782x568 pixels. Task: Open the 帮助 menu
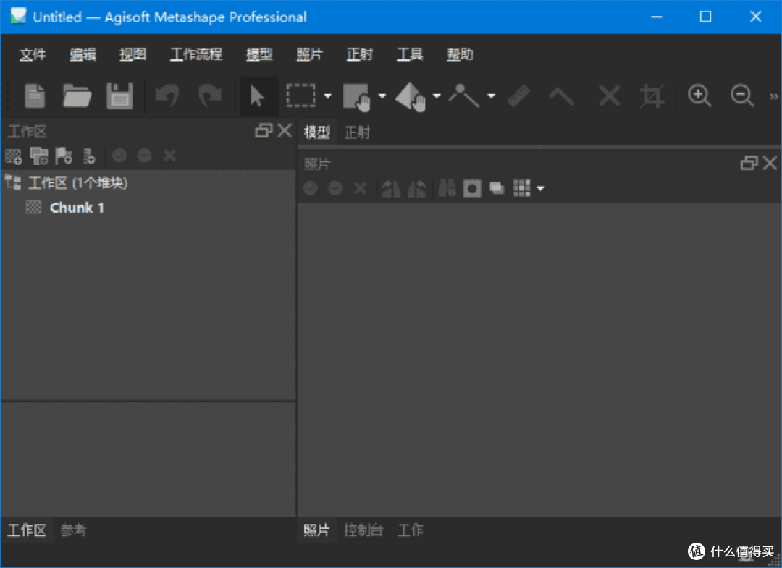click(x=460, y=54)
